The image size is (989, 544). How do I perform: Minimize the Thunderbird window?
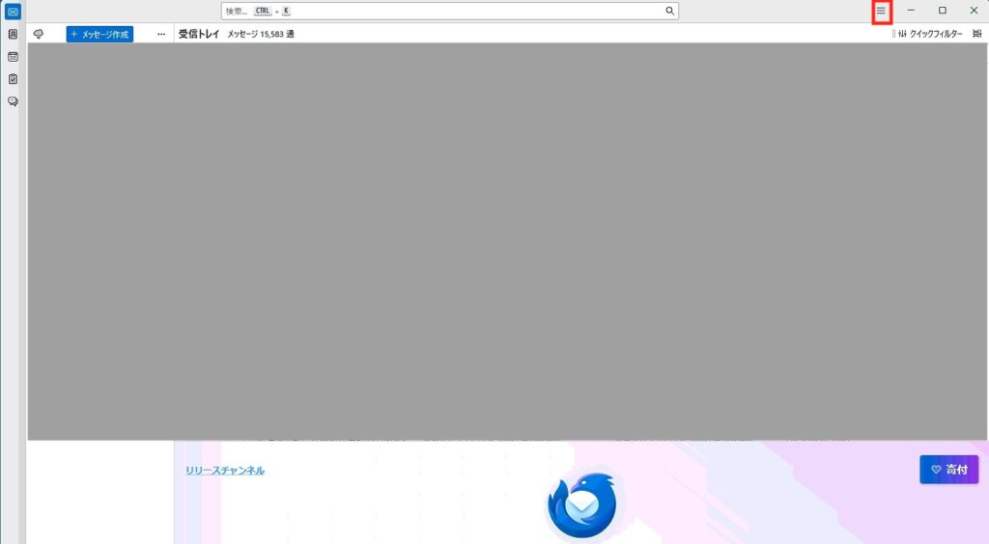(x=911, y=11)
